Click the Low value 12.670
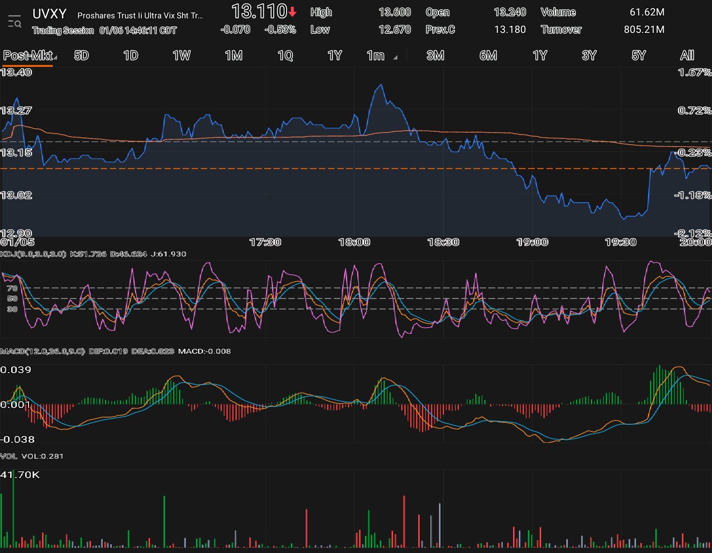The image size is (712, 553). coord(394,30)
